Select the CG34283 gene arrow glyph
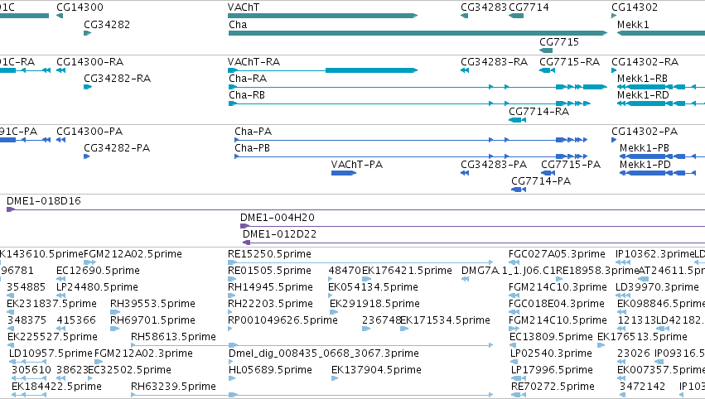The height and width of the screenshot is (399, 705). coord(465,16)
